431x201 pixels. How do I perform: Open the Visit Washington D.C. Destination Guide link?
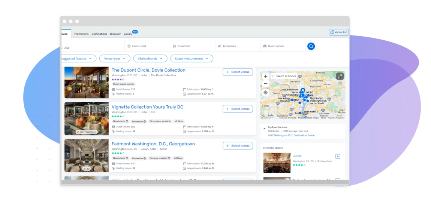coord(291,135)
